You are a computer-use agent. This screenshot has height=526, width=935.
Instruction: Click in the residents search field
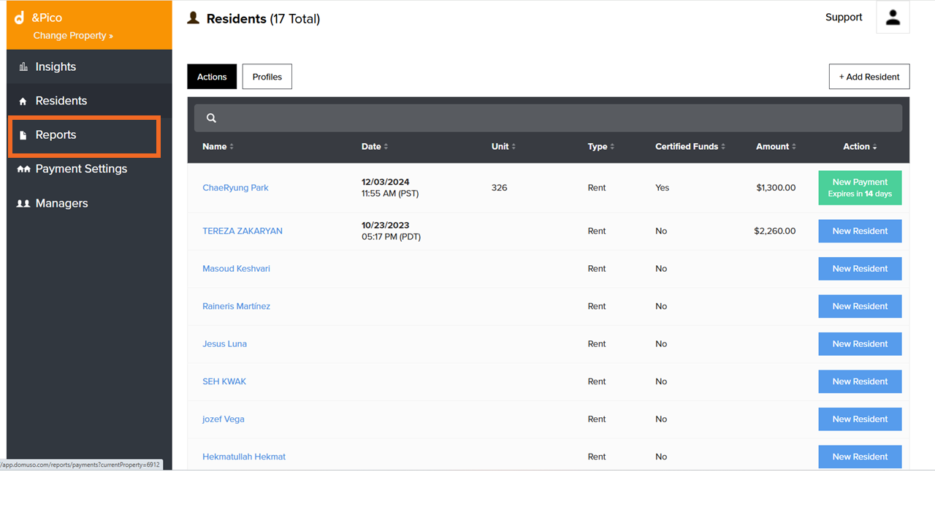tap(555, 118)
